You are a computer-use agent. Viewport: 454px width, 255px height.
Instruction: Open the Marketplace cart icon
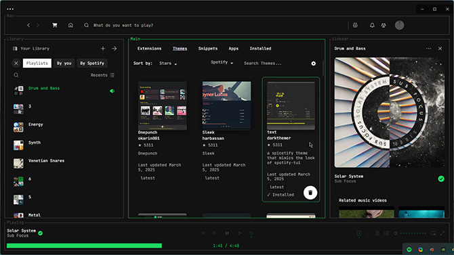[54, 25]
